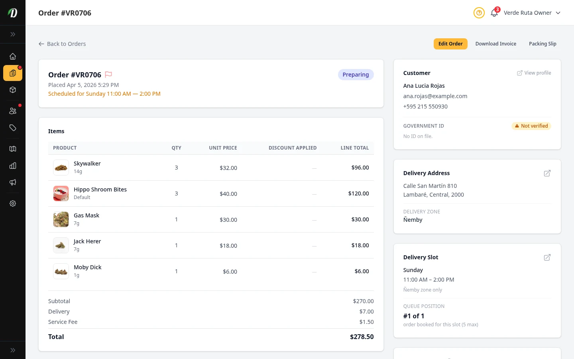Viewport: 574px width, 359px height.
Task: Edit the Delivery Address via its edit icon
Action: click(547, 173)
